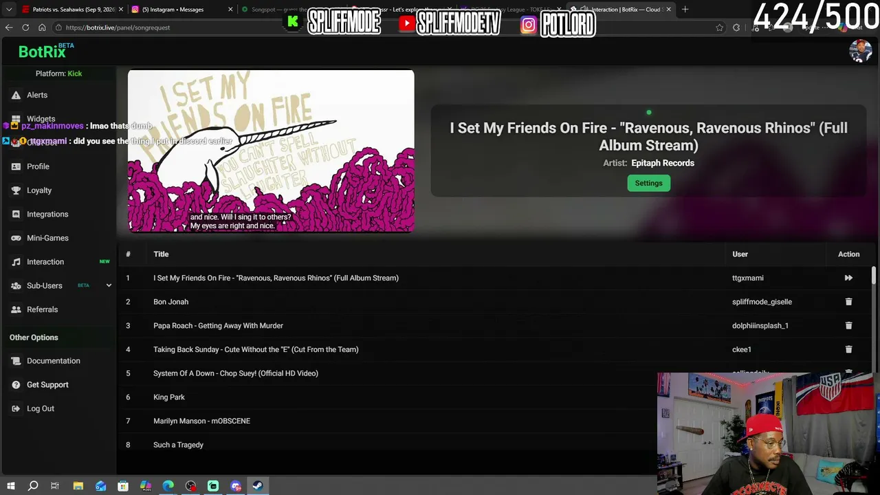Click the Log Out arrow icon
Viewport: 880px width, 495px height.
[x=16, y=408]
